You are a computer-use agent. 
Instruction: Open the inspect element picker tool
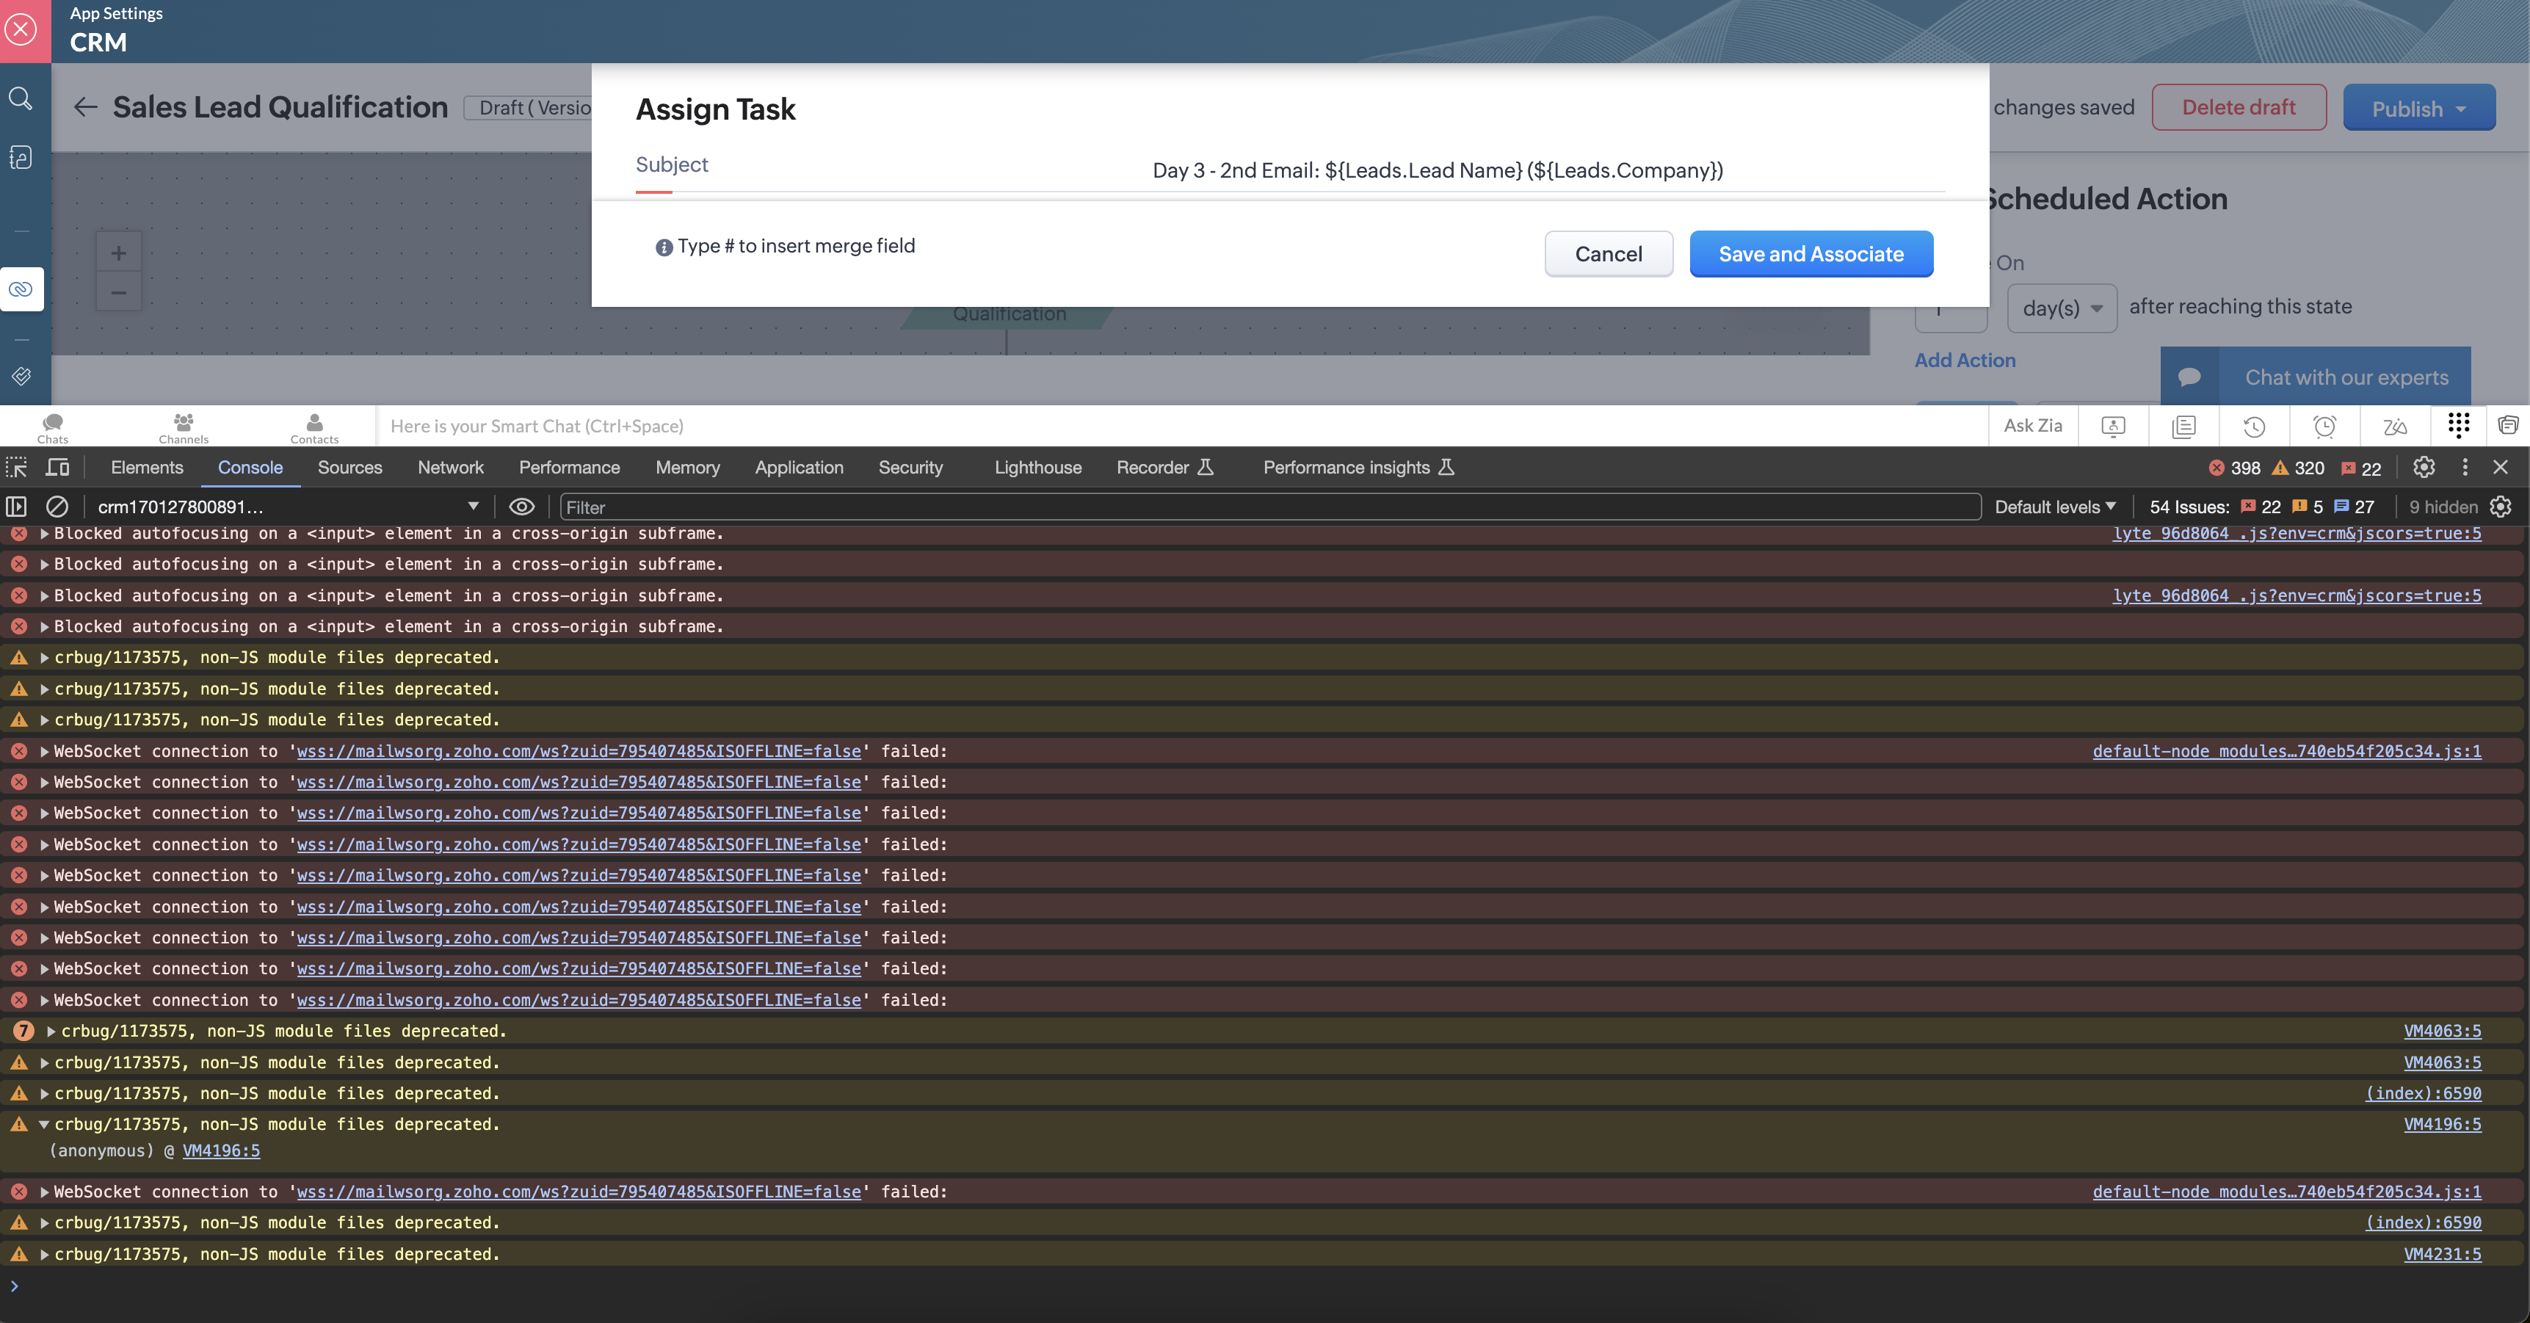coord(17,468)
